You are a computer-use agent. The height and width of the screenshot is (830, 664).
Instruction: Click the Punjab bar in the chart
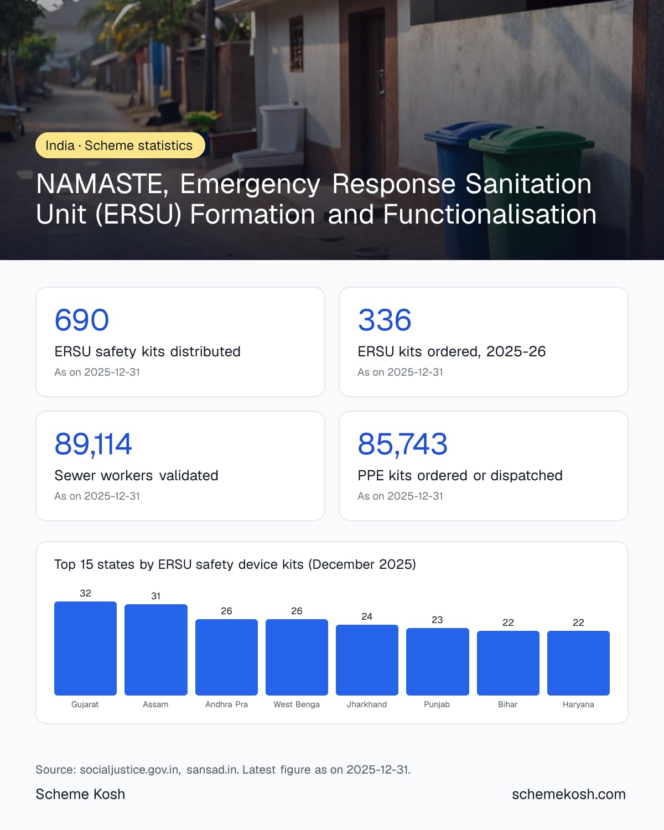[438, 662]
